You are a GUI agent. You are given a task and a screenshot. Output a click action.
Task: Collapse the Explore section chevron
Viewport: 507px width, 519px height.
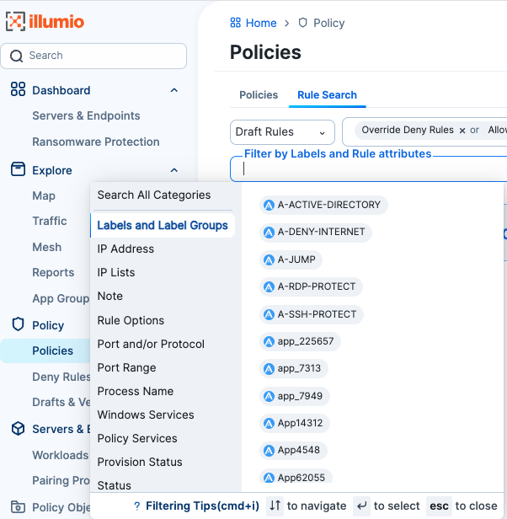[174, 170]
